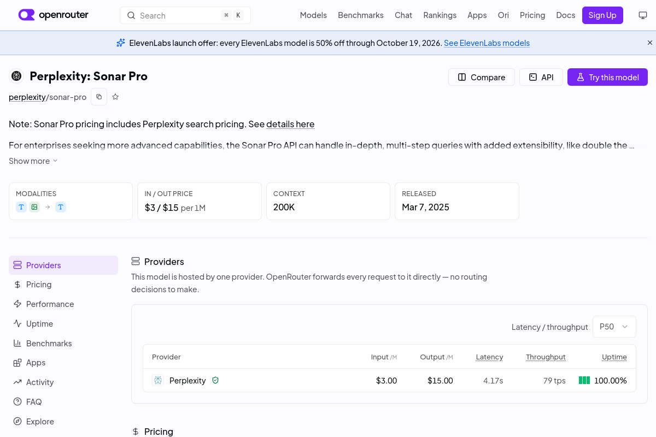Open See ElevenLabs models link
656x437 pixels.
click(x=487, y=43)
